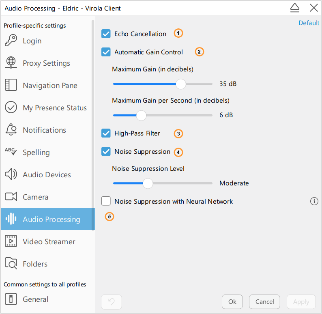Click the Notifications bell icon

click(11, 129)
